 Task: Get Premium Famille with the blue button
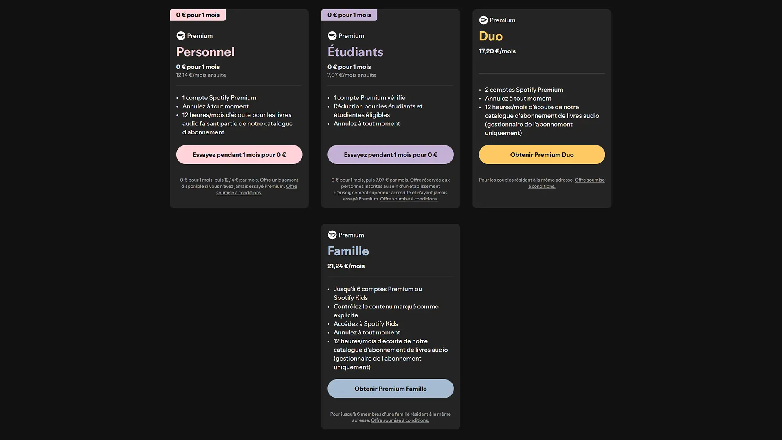390,389
